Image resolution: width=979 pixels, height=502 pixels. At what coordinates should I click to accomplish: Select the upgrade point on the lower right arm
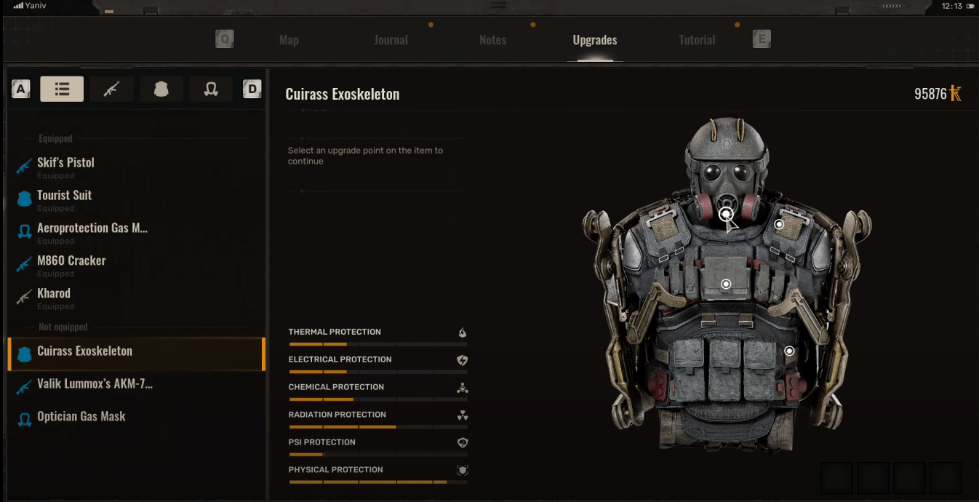789,350
